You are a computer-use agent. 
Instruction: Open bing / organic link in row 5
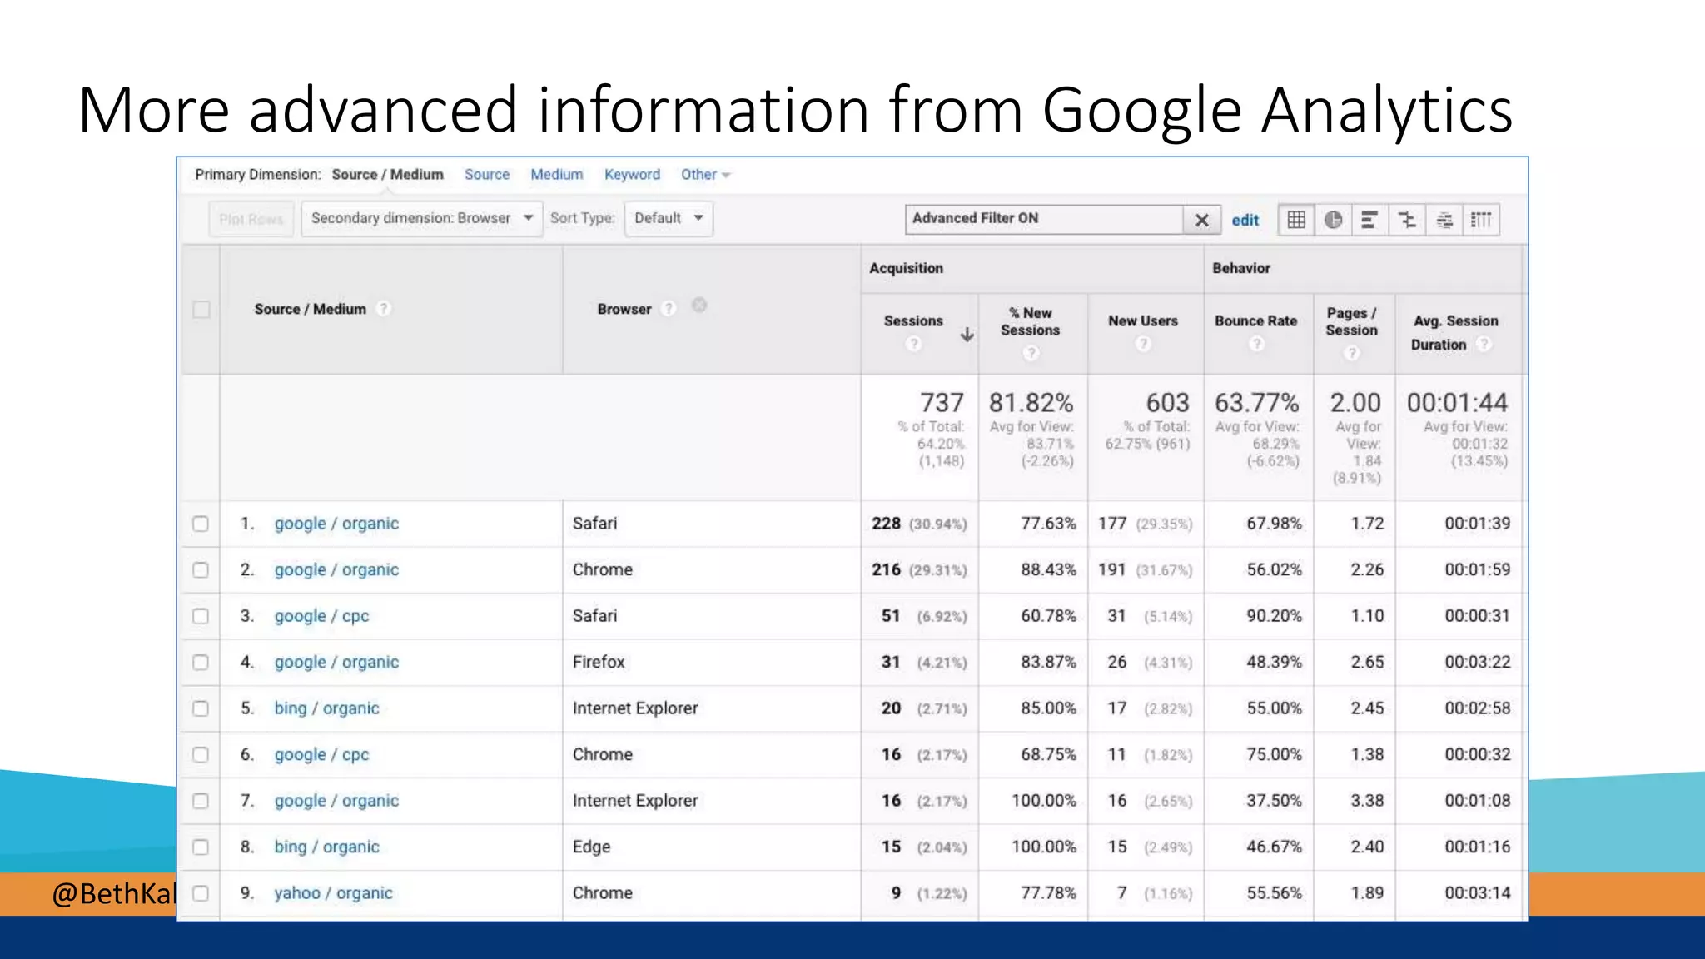(326, 708)
